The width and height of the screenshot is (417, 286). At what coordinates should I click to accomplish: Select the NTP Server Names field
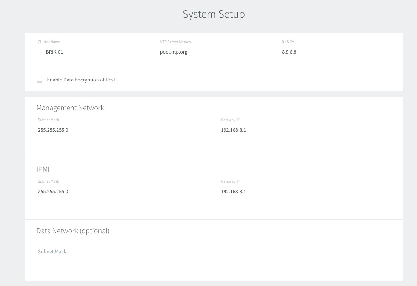[214, 52]
